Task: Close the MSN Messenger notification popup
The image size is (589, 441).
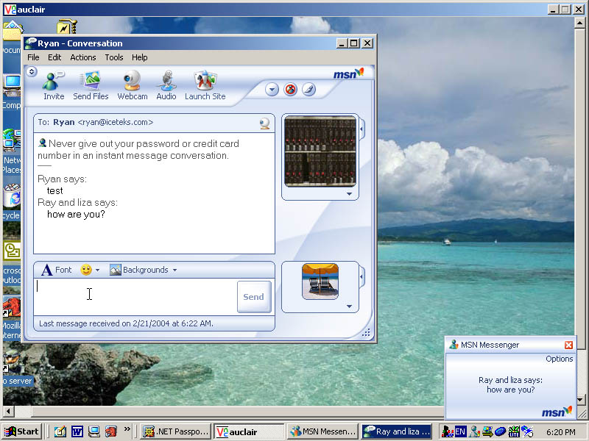Action: point(568,345)
